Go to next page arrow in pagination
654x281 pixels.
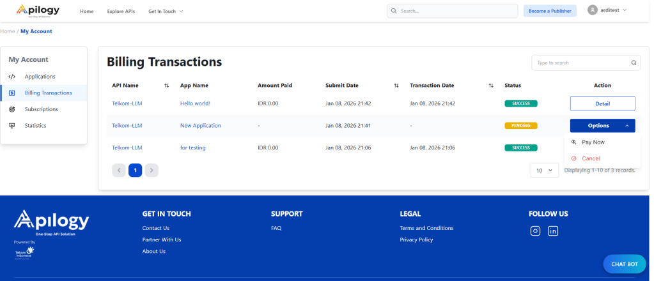click(x=152, y=171)
